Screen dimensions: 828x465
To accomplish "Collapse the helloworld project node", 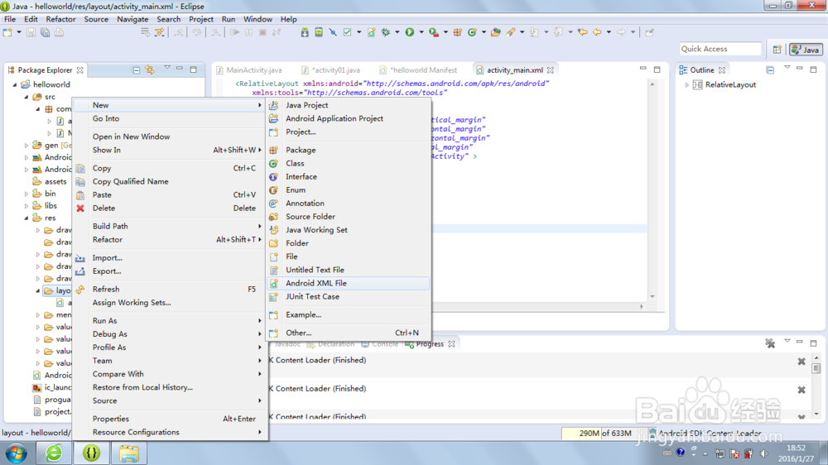I will (15, 84).
